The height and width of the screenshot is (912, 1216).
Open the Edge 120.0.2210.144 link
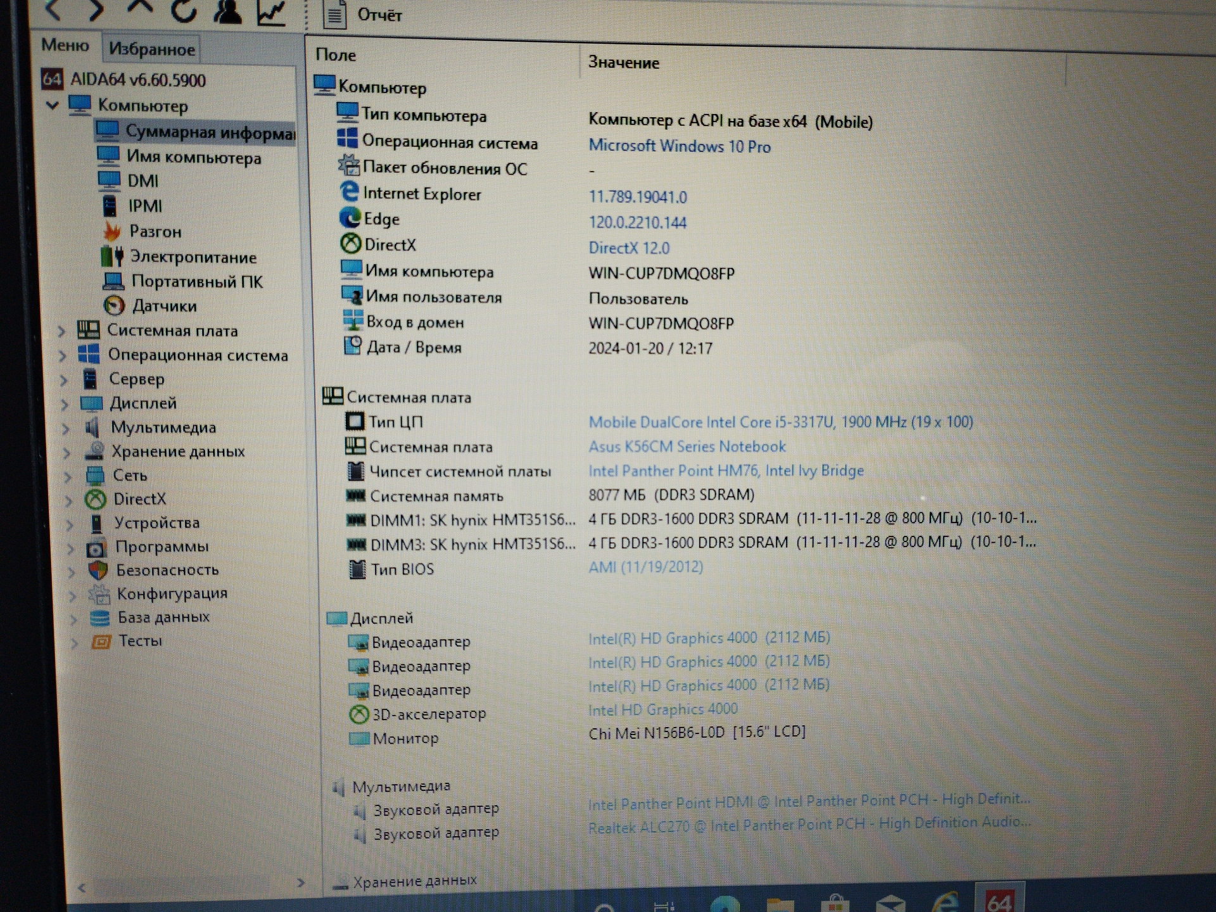tap(637, 222)
